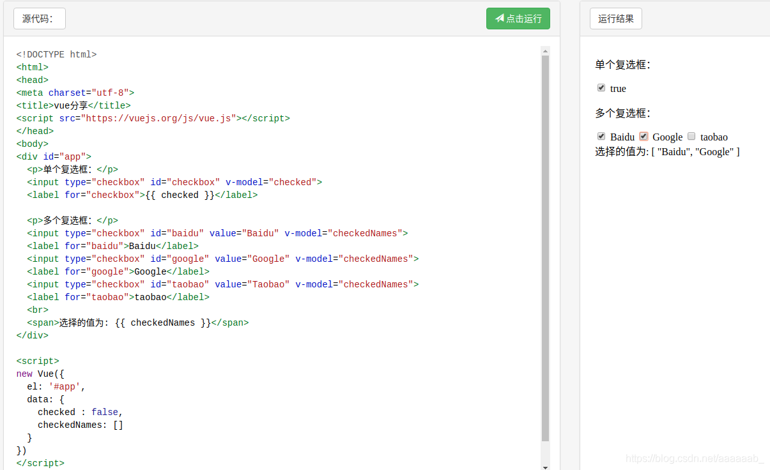Toggle the Google checkbox

point(644,137)
